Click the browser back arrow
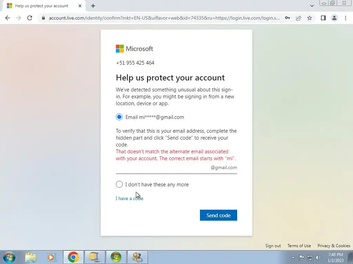353x264 pixels. pyautogui.click(x=8, y=18)
